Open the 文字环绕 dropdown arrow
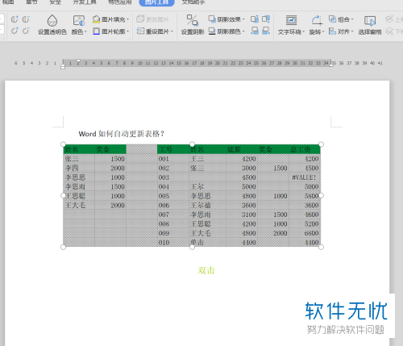The width and height of the screenshot is (403, 346). coord(303,31)
